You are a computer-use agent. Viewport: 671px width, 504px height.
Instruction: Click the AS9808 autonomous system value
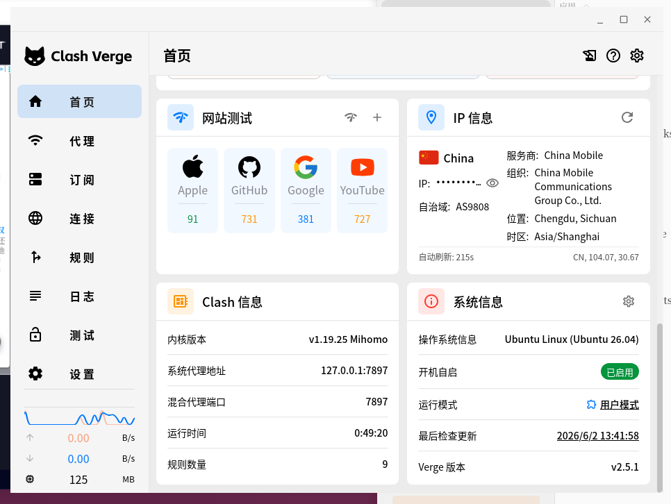pos(472,207)
